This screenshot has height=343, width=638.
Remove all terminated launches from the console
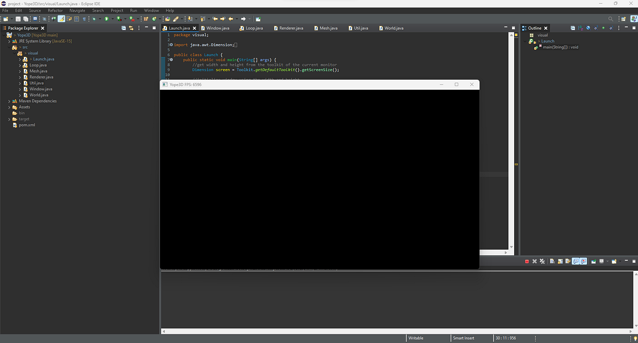pos(542,261)
